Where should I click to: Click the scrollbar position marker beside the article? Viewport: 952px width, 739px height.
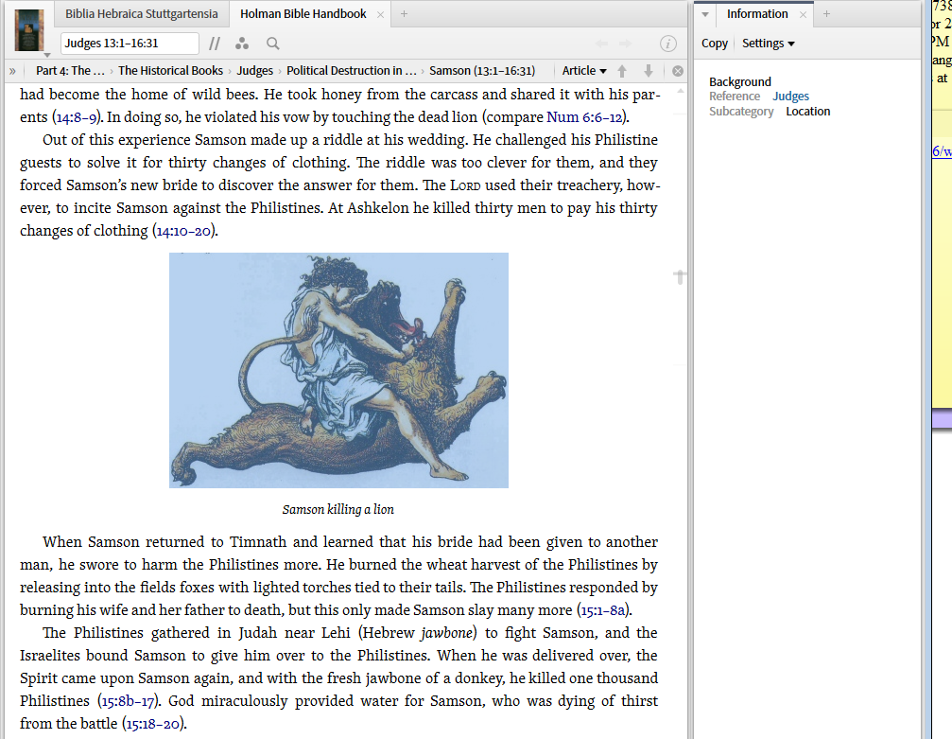pyautogui.click(x=680, y=277)
